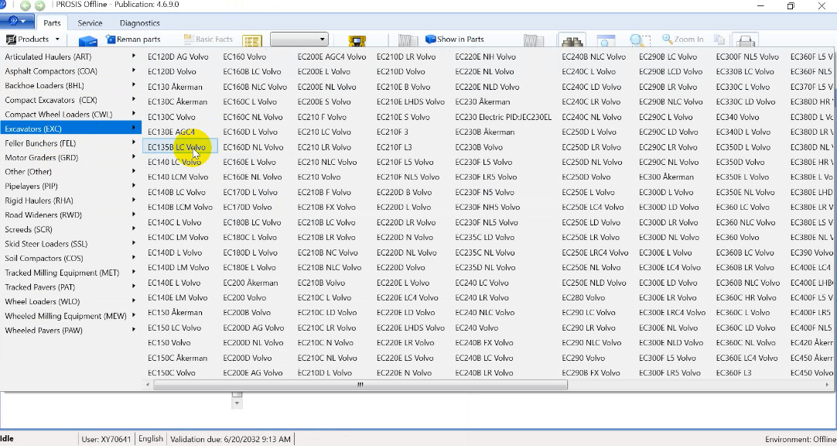Screen dimensions: 837x446
Task: Expand the Articulated Haulers (ART) submenu arrow
Action: [x=134, y=56]
